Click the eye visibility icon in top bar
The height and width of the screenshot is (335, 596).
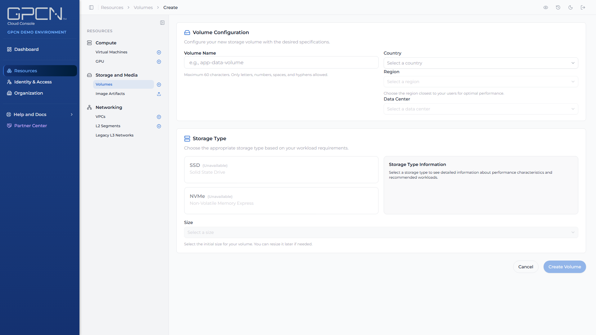(546, 7)
